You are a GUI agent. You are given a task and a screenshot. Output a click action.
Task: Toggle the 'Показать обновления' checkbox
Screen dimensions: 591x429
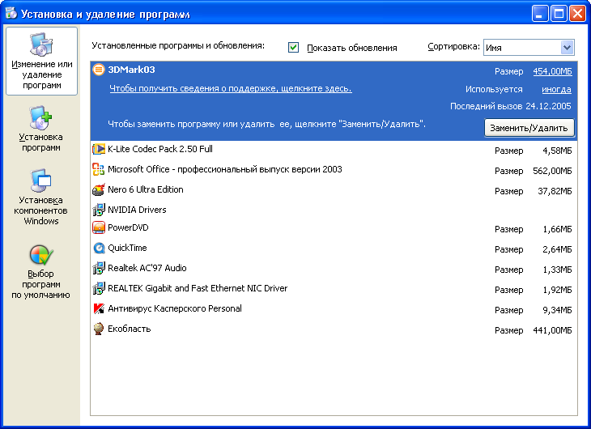pyautogui.click(x=294, y=48)
